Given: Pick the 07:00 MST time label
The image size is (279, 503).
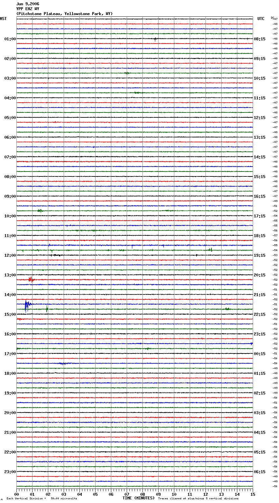Looking at the screenshot, I should [x=10, y=157].
